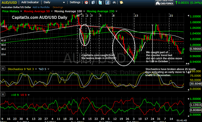Open the Drawings link
202x122 pixels.
[x=58, y=7]
